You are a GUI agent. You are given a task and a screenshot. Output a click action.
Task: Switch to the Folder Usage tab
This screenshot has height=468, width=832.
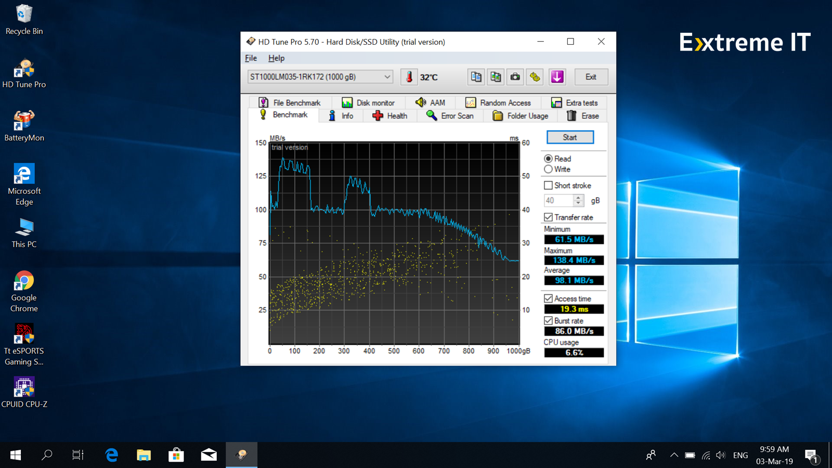click(x=521, y=116)
